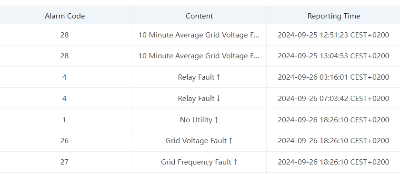Click alarm code 4 beside 07:03:42 entry
Screen dimensions: 400x174
click(x=64, y=99)
